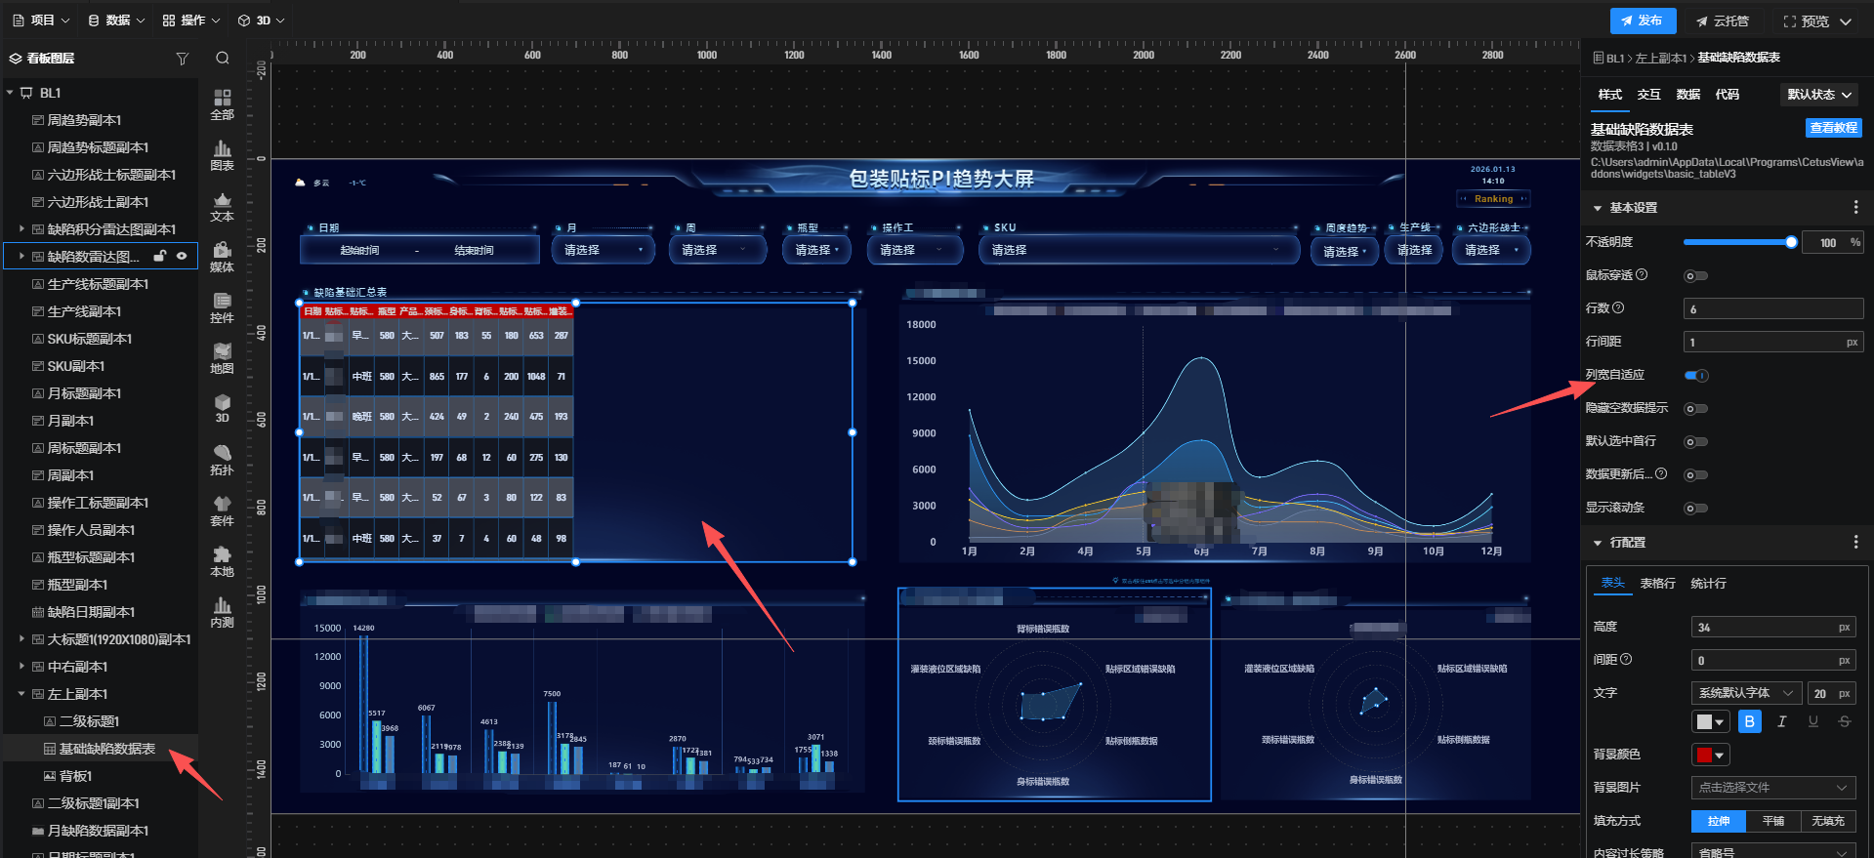Screen dimensions: 1874x858
Task: Click the 拓扑 topology component icon
Action: (222, 460)
